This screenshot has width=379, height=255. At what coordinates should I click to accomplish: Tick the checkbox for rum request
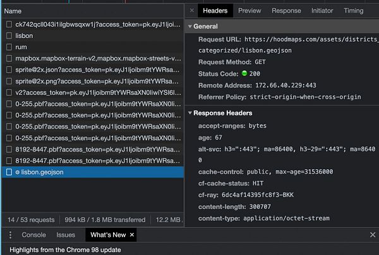[9, 47]
